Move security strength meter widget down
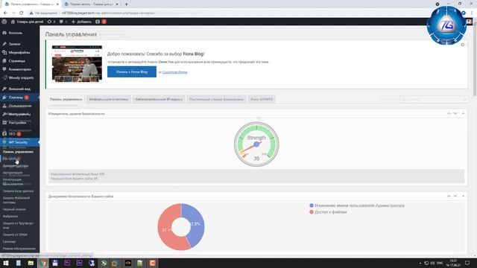This screenshot has width=477, height=268. tap(455, 113)
